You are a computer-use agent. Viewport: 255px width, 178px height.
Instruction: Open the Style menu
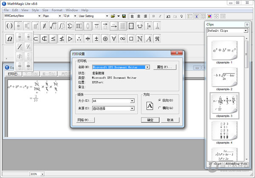click(35, 10)
